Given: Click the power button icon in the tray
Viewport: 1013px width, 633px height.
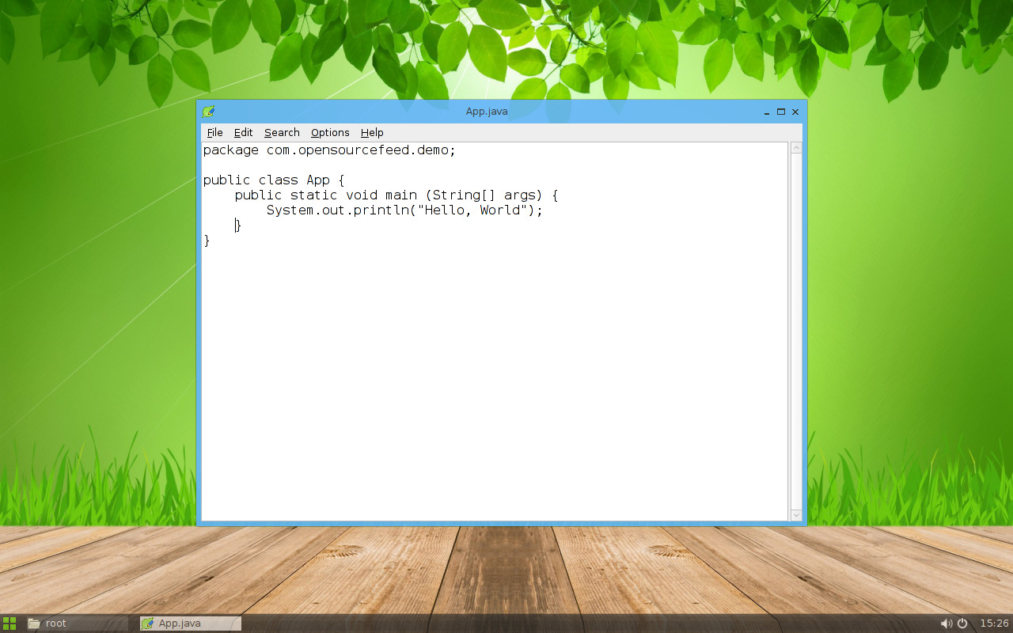Looking at the screenshot, I should [x=962, y=623].
